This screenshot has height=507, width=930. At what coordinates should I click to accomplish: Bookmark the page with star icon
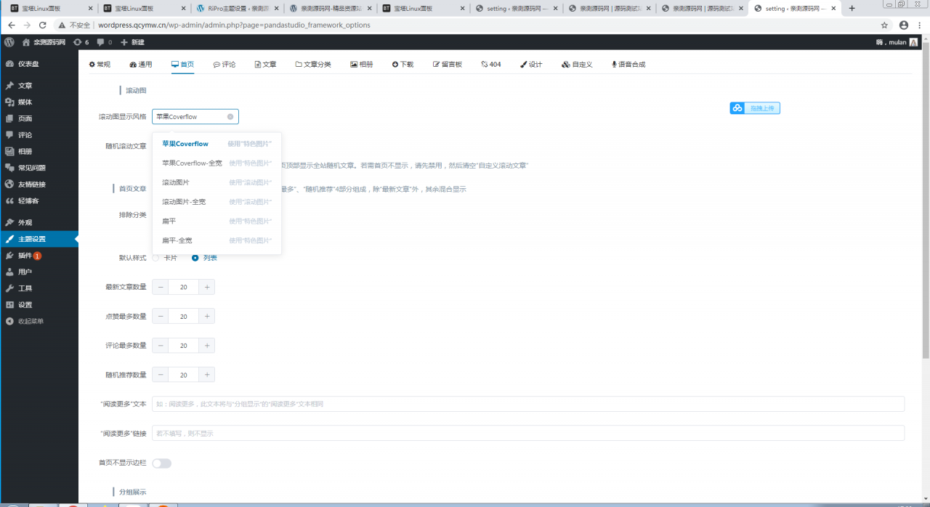click(x=884, y=25)
